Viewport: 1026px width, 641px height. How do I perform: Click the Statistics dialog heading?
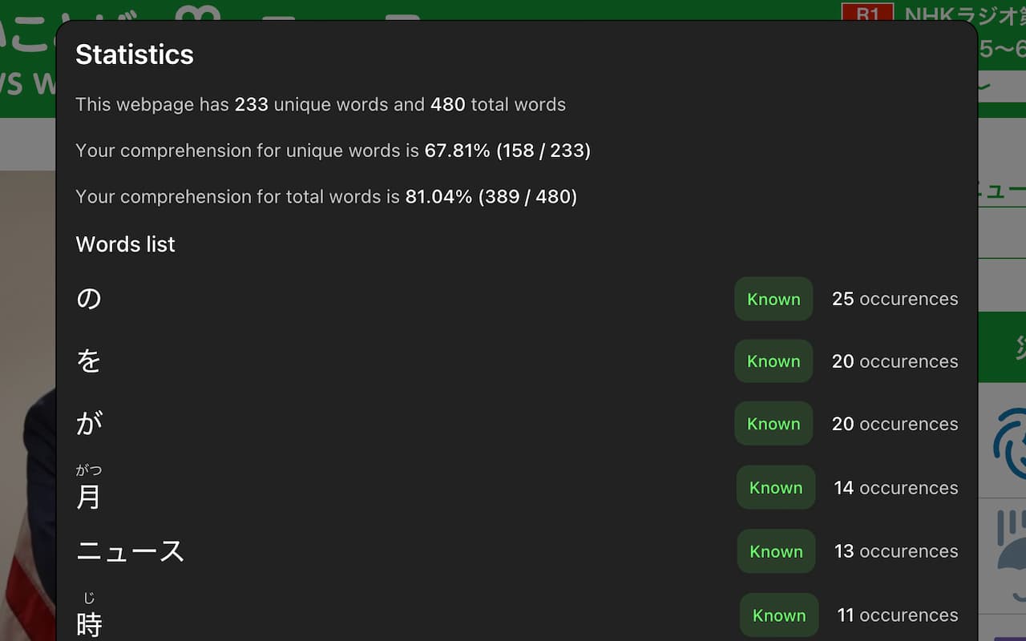135,54
